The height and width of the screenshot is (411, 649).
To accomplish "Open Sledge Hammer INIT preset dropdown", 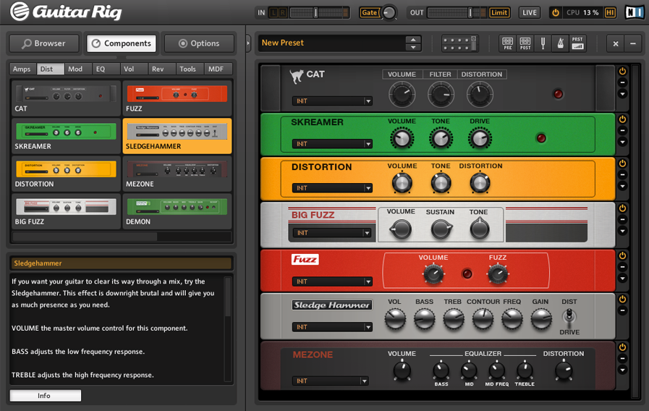I will coord(332,327).
